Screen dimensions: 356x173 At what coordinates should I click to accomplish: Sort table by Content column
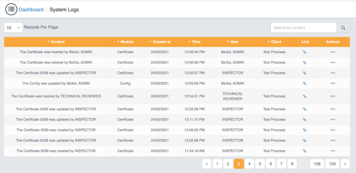[56, 42]
